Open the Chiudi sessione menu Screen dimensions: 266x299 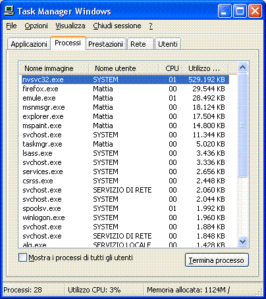tap(117, 26)
